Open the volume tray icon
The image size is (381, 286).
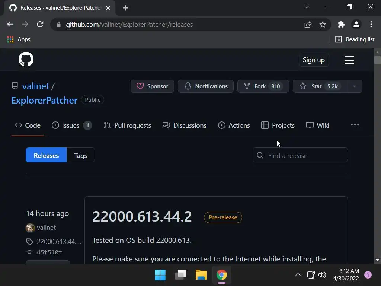click(x=322, y=275)
